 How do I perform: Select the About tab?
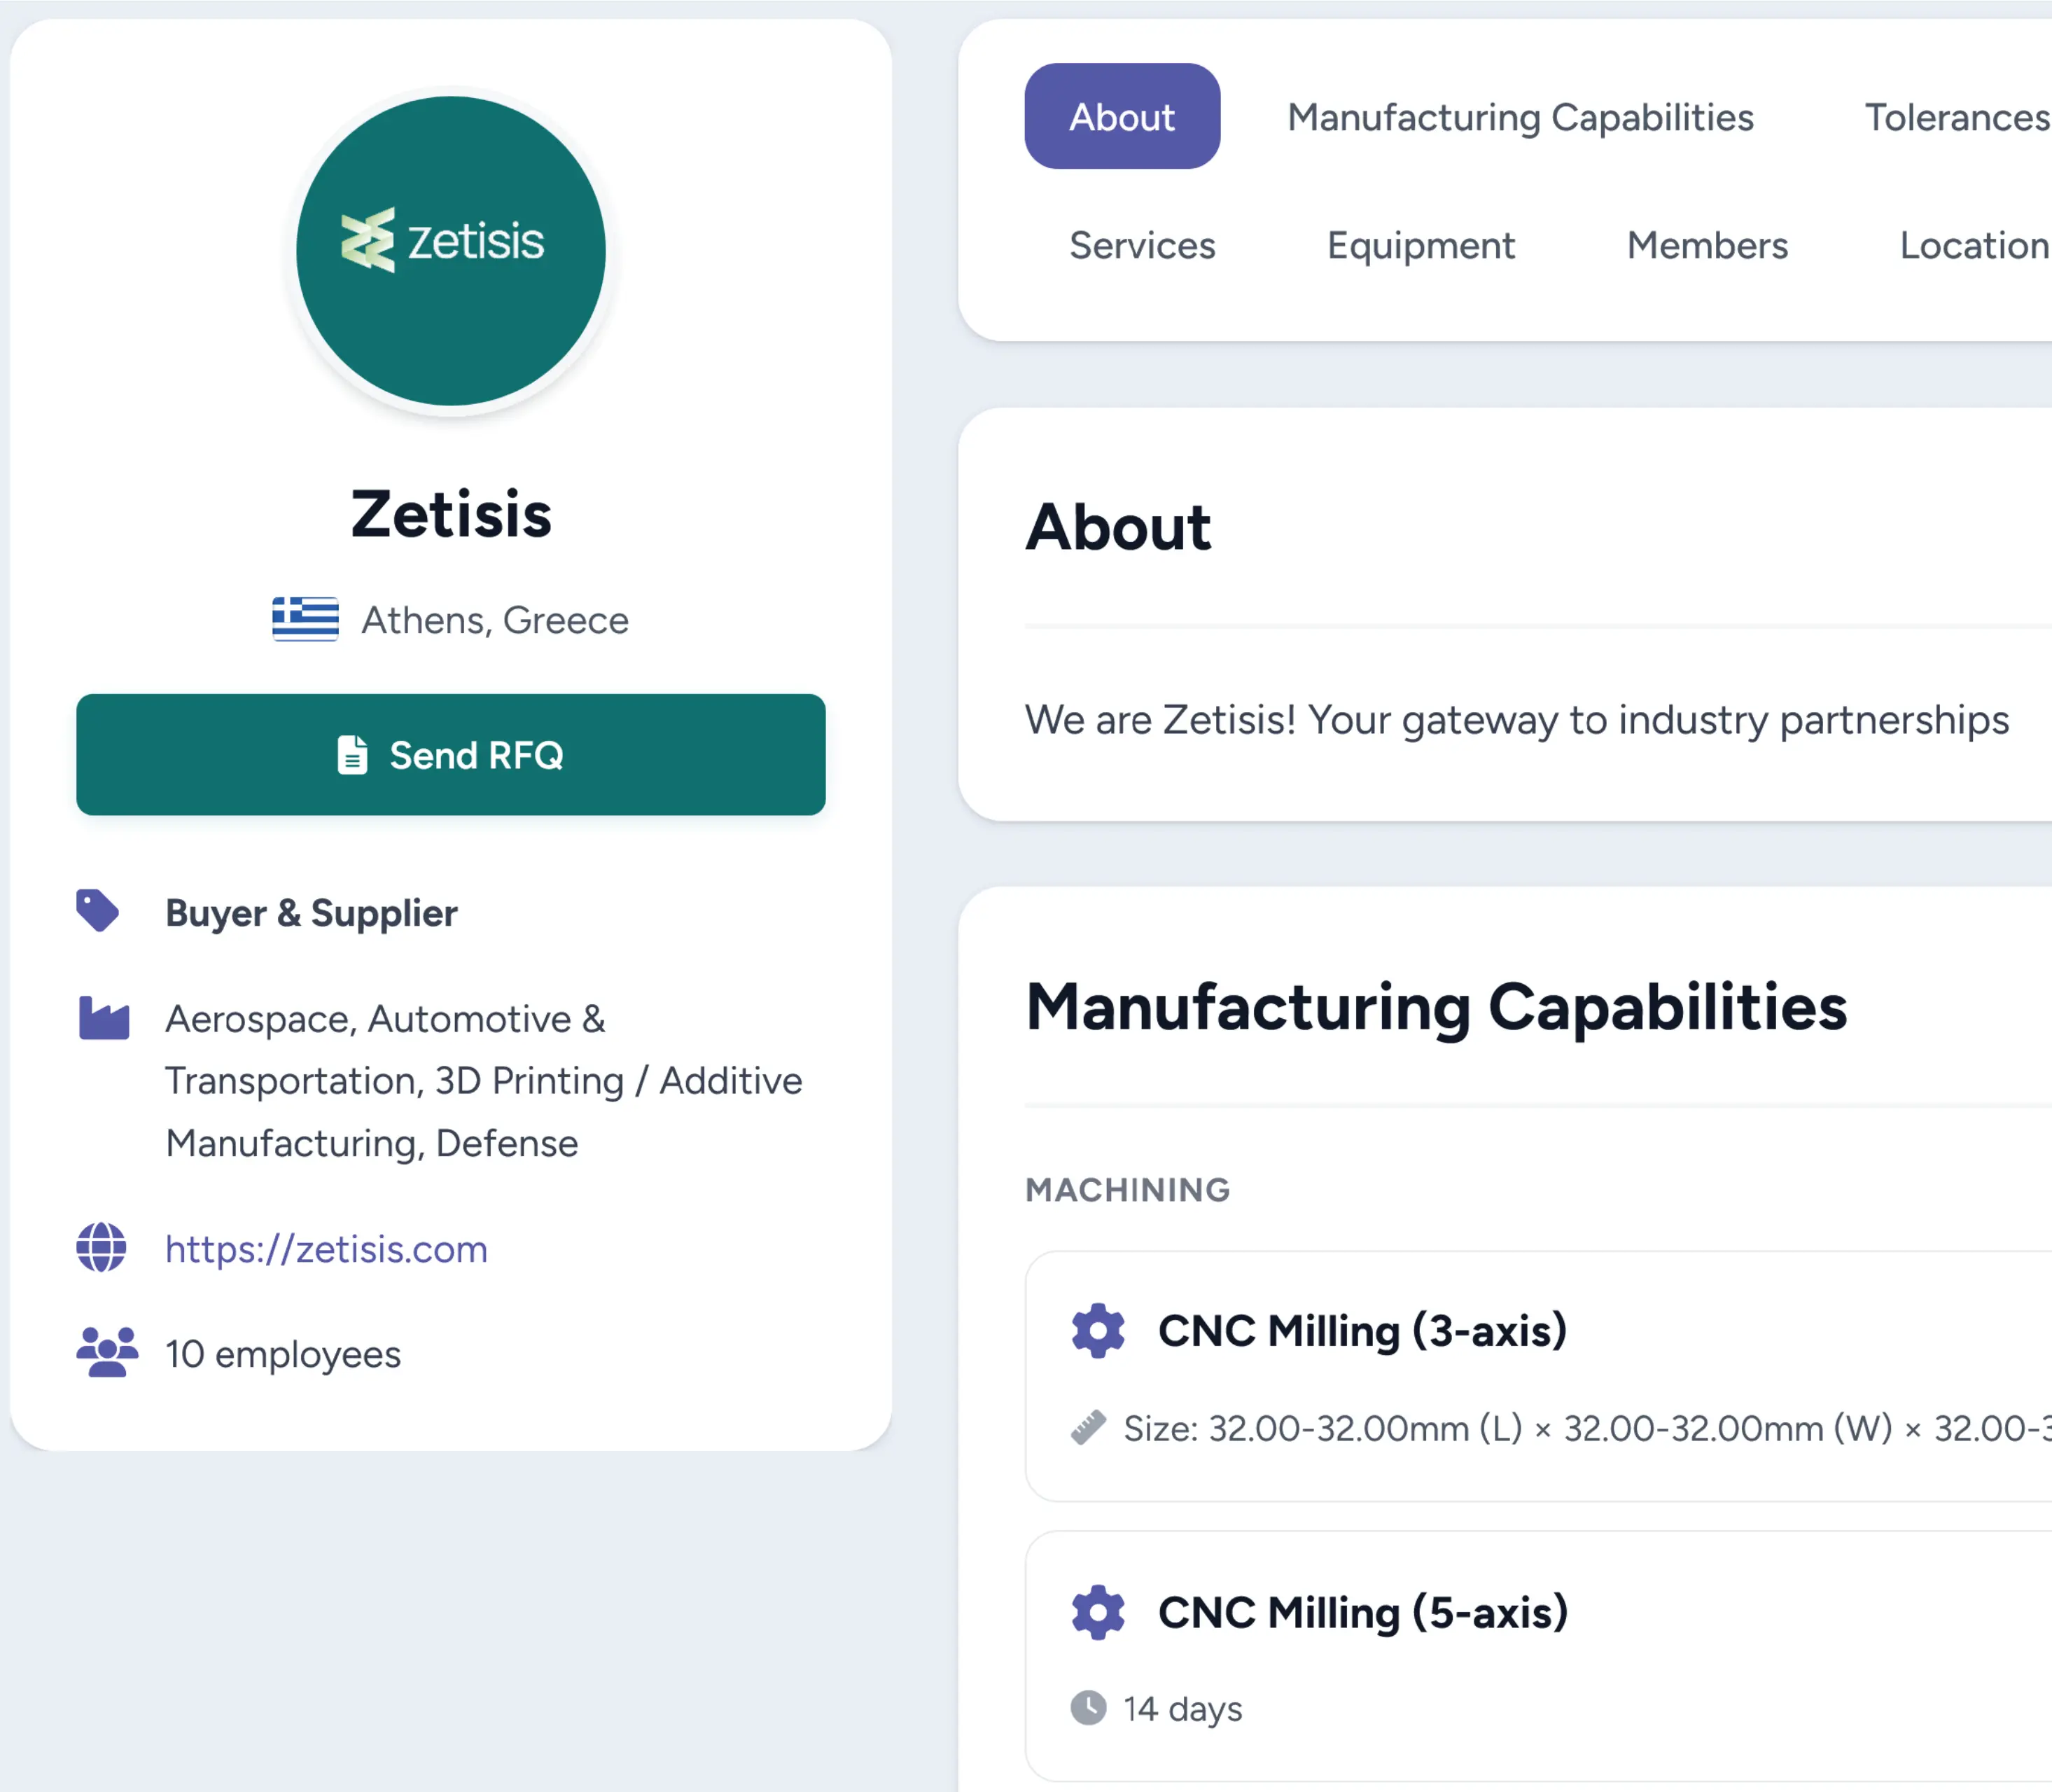(1122, 117)
